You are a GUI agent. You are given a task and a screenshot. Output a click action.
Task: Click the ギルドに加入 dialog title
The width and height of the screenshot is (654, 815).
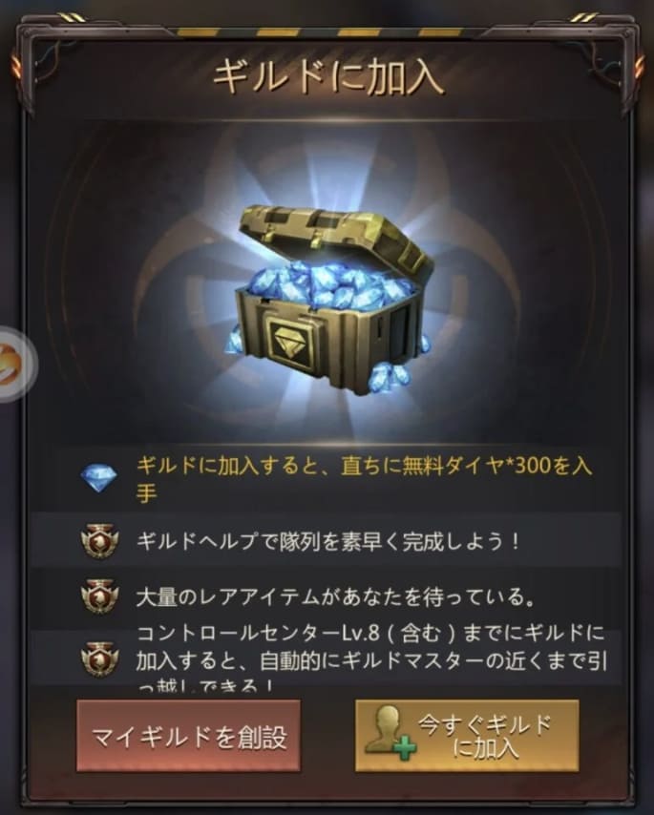tap(328, 78)
